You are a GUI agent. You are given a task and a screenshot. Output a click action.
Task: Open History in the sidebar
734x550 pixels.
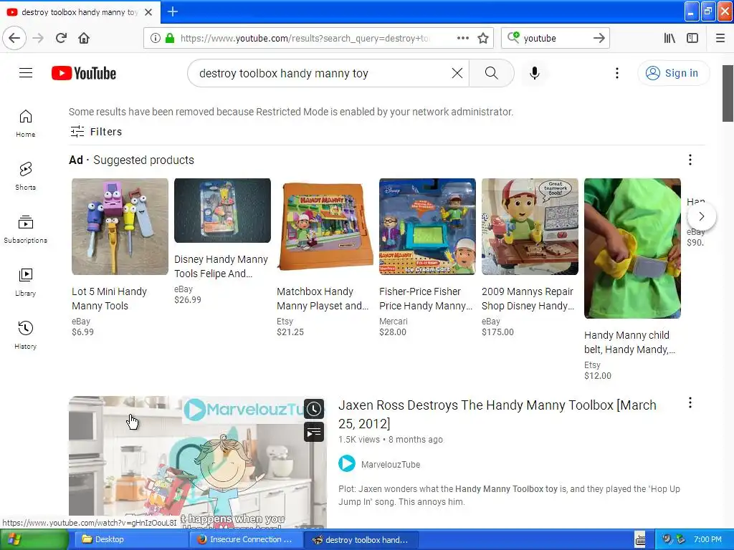point(25,335)
